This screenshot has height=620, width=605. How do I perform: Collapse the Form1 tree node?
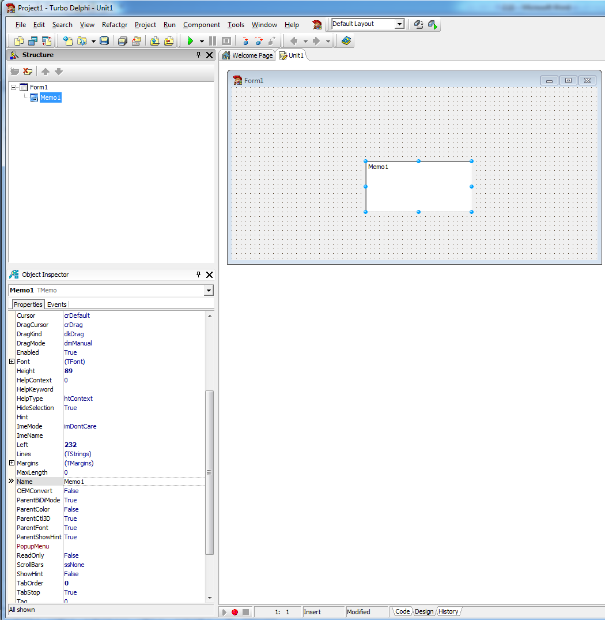coord(13,87)
